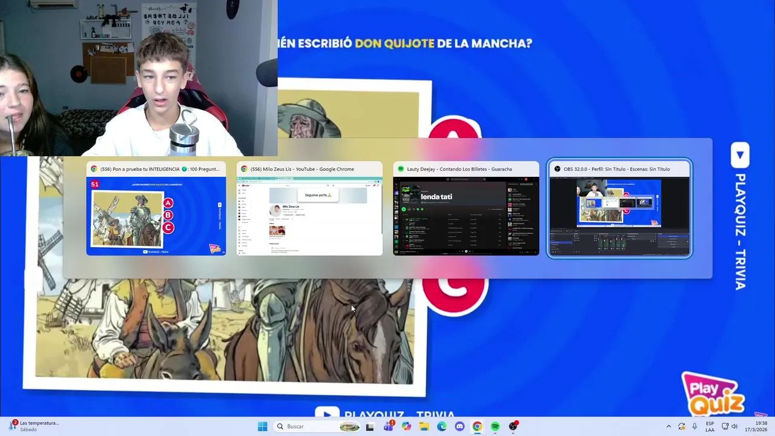Click the down arrow above PLAYQUIZ - TRIVIA

740,156
